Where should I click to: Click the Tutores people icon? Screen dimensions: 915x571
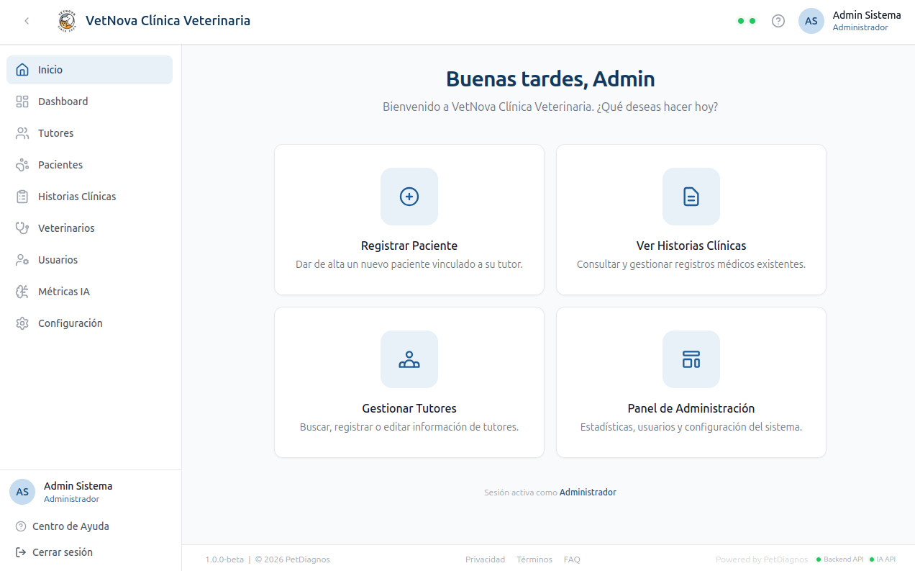22,133
